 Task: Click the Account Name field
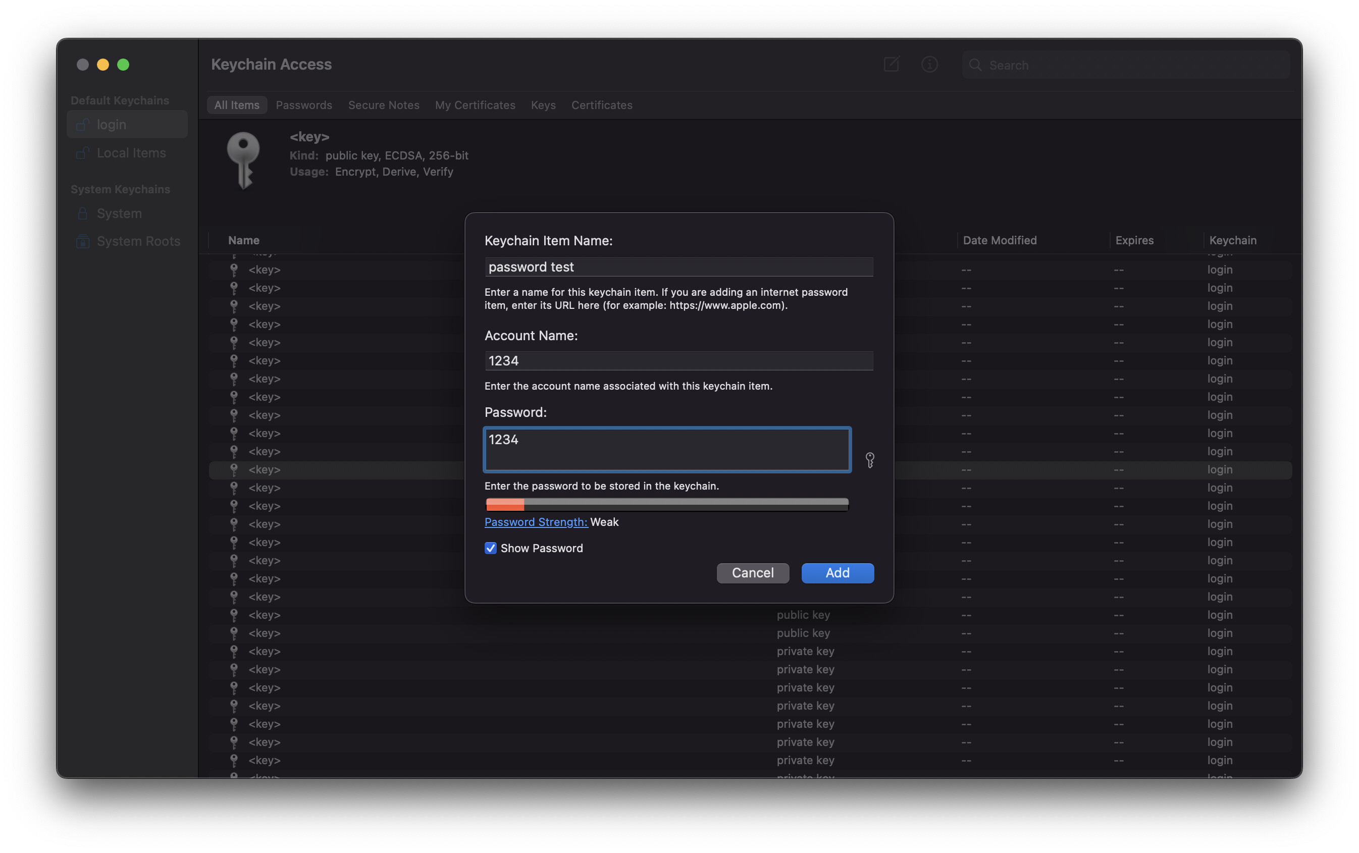tap(678, 360)
